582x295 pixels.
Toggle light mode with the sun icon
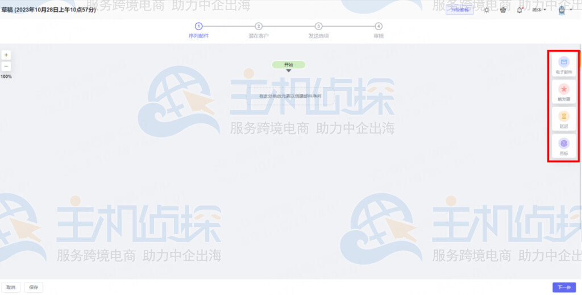point(487,10)
